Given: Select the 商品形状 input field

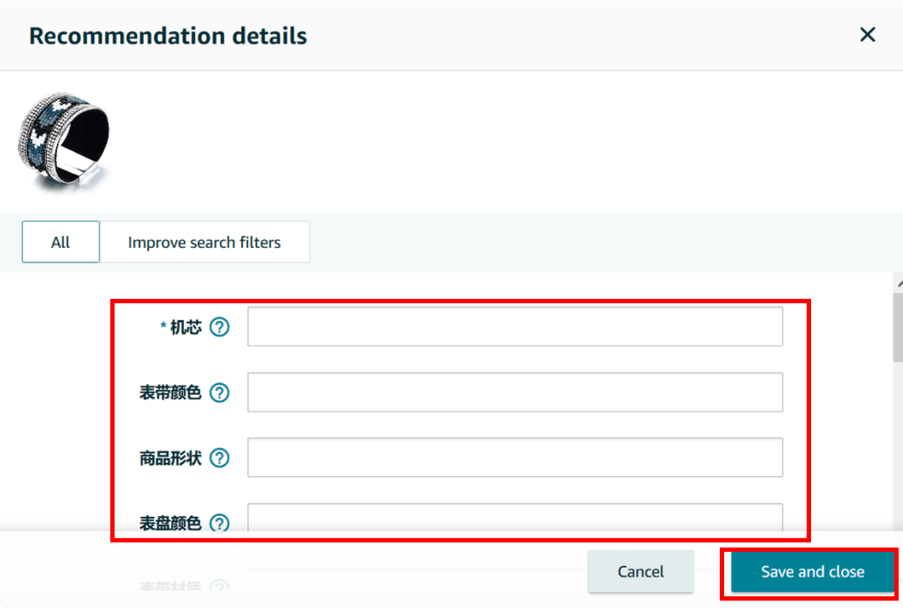Looking at the screenshot, I should pyautogui.click(x=514, y=458).
